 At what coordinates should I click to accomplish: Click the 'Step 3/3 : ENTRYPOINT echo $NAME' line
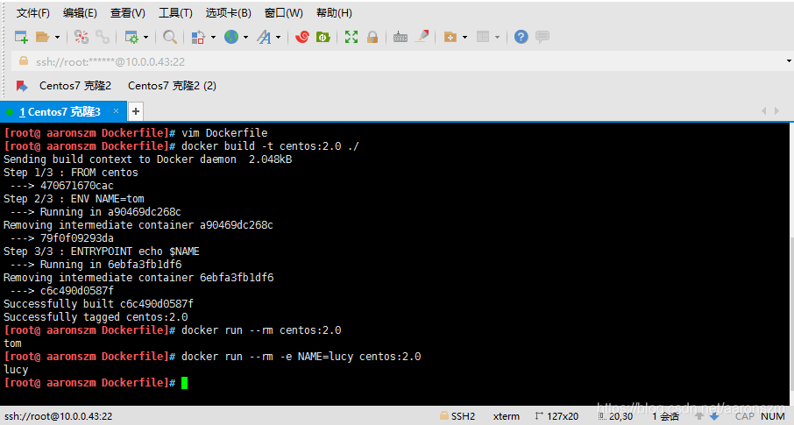click(102, 251)
